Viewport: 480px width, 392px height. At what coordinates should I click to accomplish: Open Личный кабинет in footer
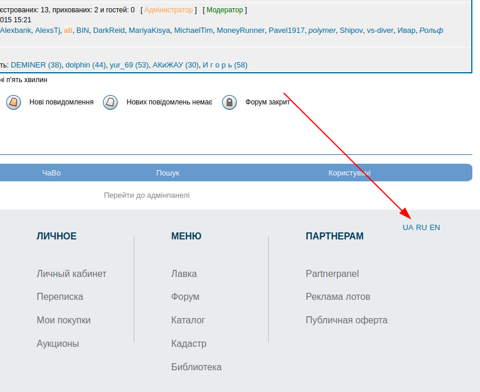[72, 274]
